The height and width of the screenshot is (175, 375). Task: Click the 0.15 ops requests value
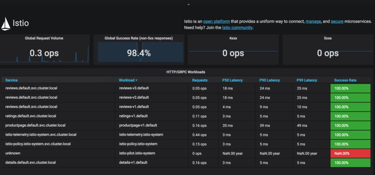pyautogui.click(x=199, y=144)
